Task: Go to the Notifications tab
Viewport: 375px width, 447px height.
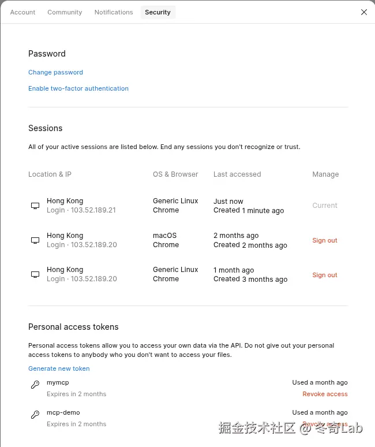Action: (x=114, y=12)
